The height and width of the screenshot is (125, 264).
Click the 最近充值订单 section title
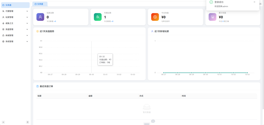pyautogui.click(x=46, y=86)
